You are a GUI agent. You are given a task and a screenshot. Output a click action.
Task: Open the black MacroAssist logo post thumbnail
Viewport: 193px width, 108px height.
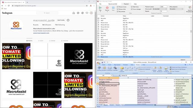click(78, 56)
